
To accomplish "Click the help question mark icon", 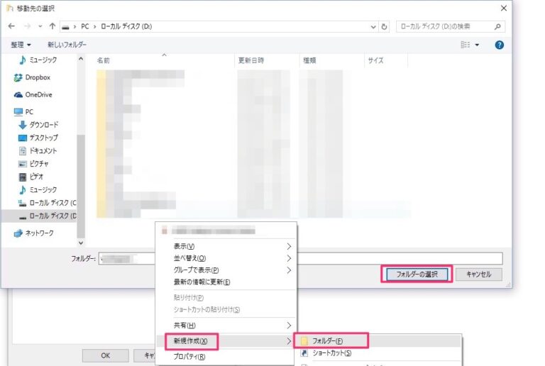I will tap(499, 45).
